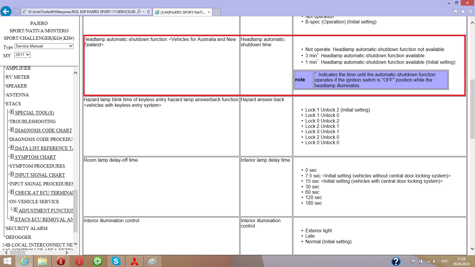Click the search magnifier in address bar
Screen dimensions: 475x267
pyautogui.click(x=139, y=12)
